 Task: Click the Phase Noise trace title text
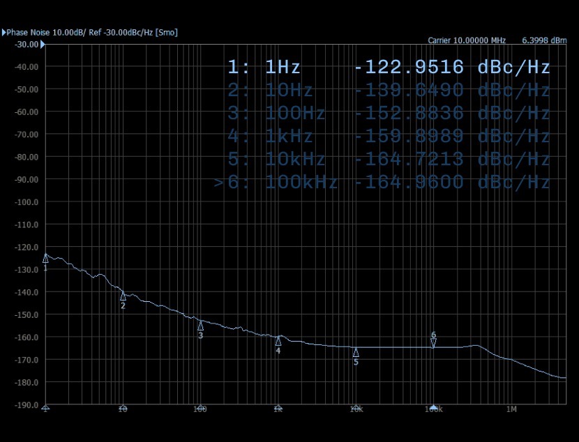pos(92,33)
